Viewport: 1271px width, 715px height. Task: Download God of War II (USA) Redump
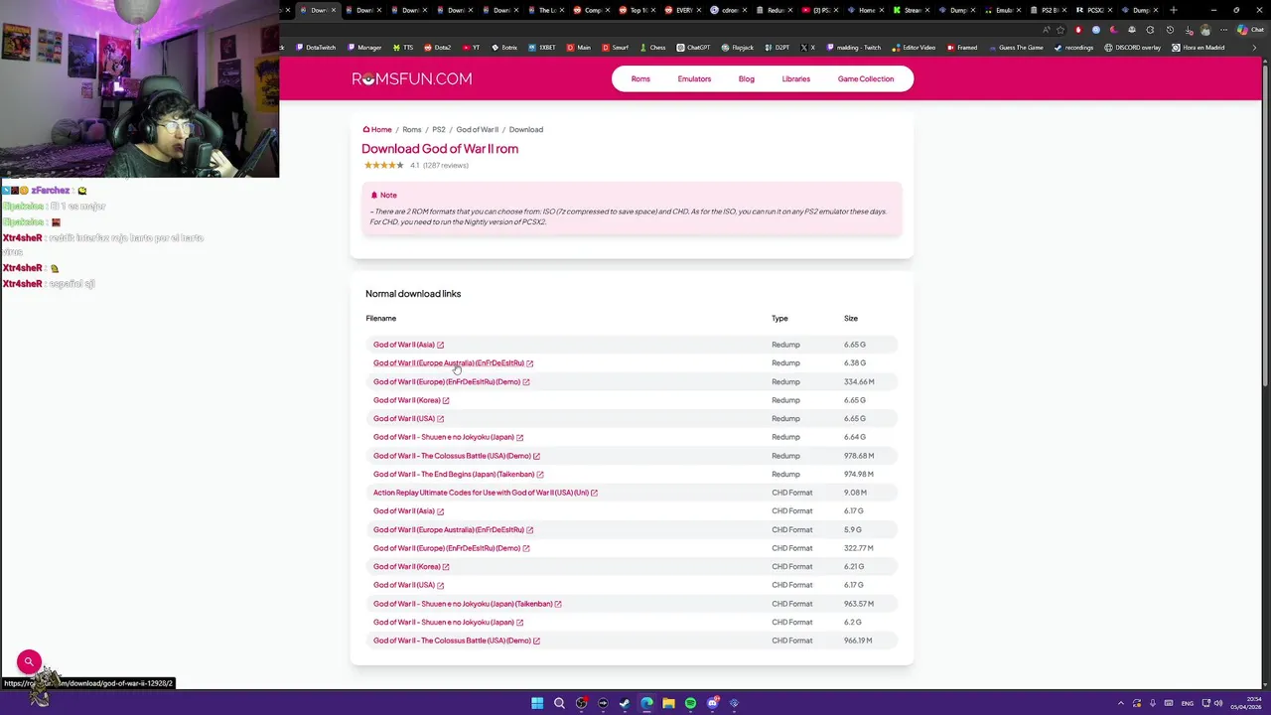tap(404, 419)
